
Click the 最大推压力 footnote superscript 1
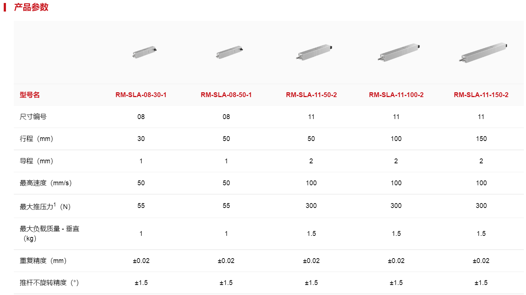pos(54,204)
